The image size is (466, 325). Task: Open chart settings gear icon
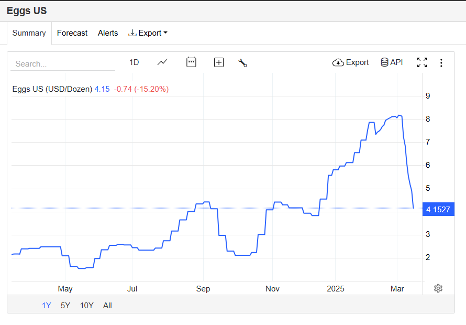pos(438,288)
